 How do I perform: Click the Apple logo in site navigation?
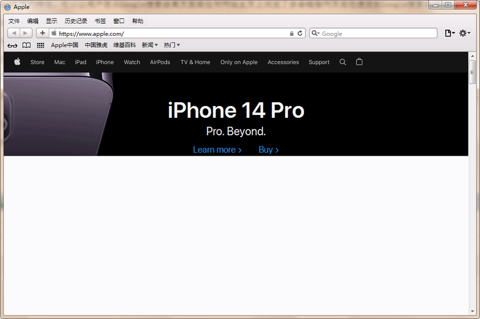coord(17,62)
